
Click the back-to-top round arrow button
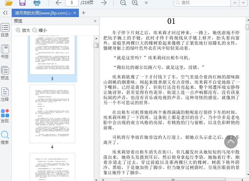pyautogui.click(x=231, y=142)
